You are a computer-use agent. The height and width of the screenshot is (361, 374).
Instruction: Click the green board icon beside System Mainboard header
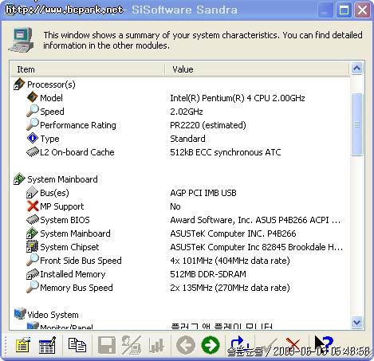point(19,179)
